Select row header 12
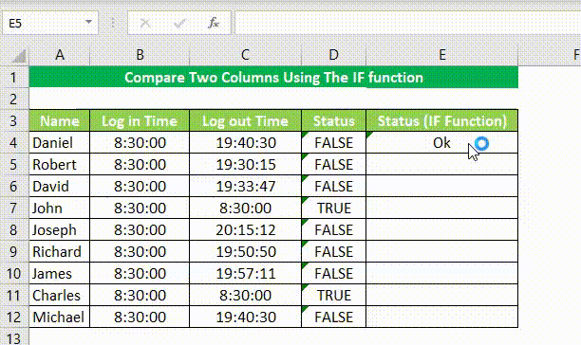The height and width of the screenshot is (345, 581). coord(14,317)
